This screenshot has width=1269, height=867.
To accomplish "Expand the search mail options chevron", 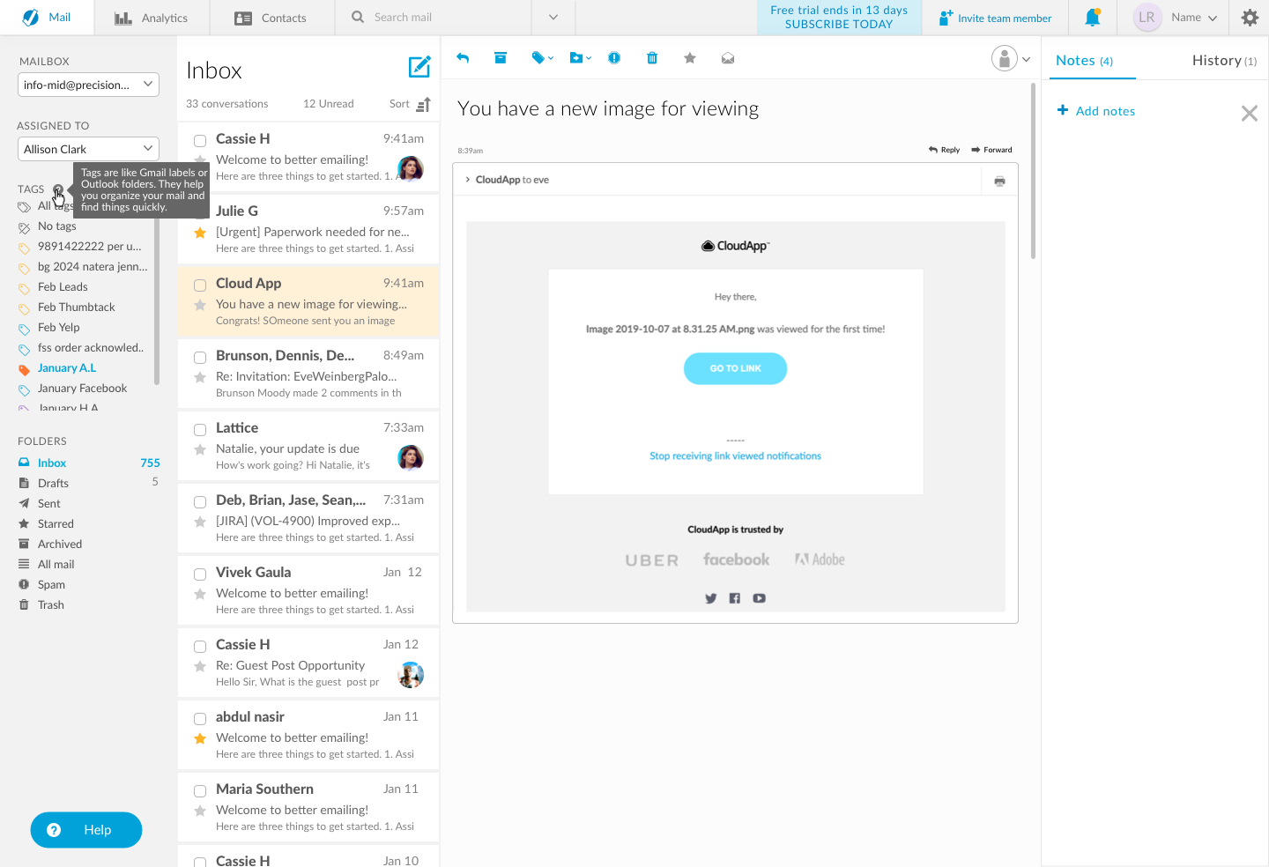I will (553, 18).
